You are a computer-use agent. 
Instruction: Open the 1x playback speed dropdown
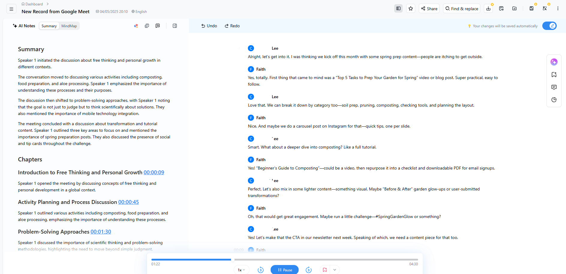coord(241,270)
